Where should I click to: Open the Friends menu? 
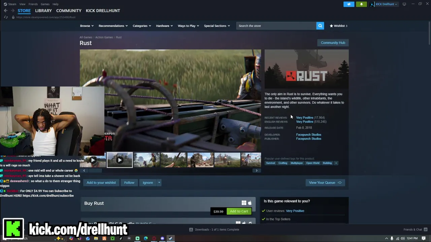33,4
